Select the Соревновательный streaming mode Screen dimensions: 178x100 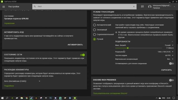95,34
